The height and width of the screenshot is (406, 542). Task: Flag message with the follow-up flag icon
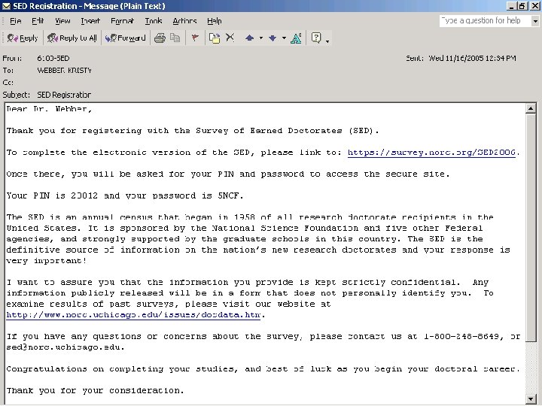coord(195,38)
